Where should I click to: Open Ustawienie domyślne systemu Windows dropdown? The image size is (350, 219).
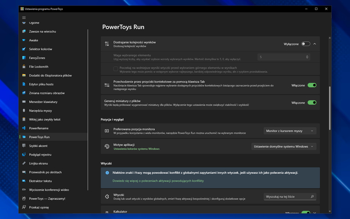[x=284, y=146]
